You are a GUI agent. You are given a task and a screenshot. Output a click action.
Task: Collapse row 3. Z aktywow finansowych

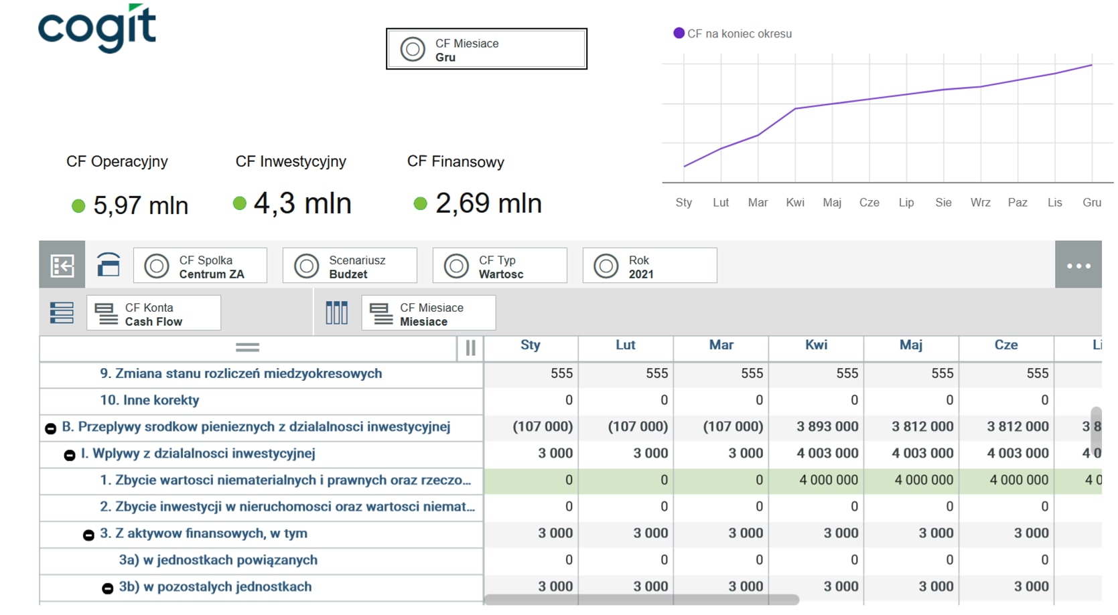coord(88,535)
